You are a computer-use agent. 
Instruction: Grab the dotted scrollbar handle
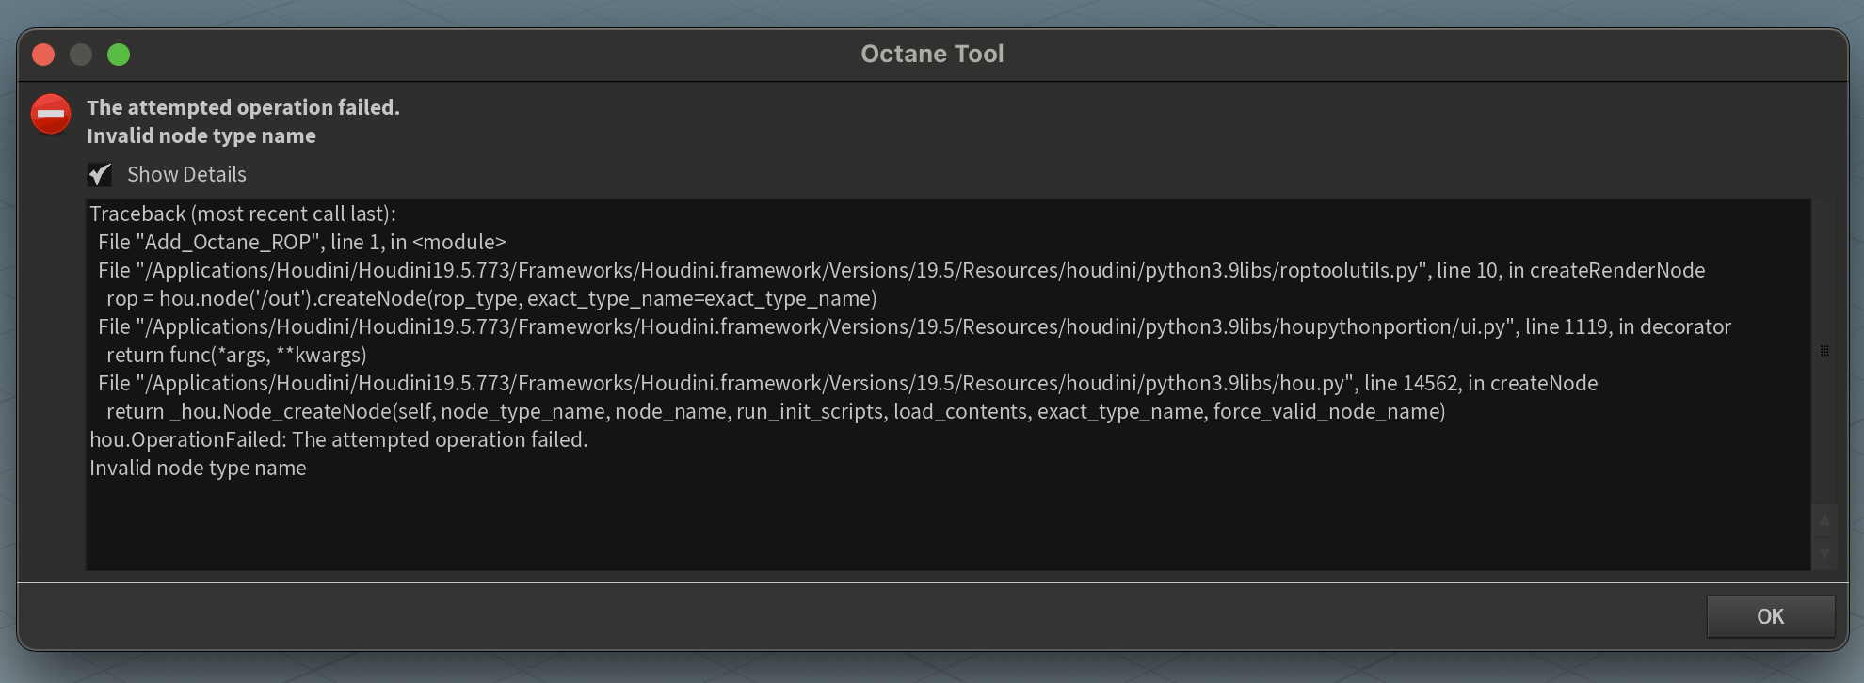(x=1824, y=351)
